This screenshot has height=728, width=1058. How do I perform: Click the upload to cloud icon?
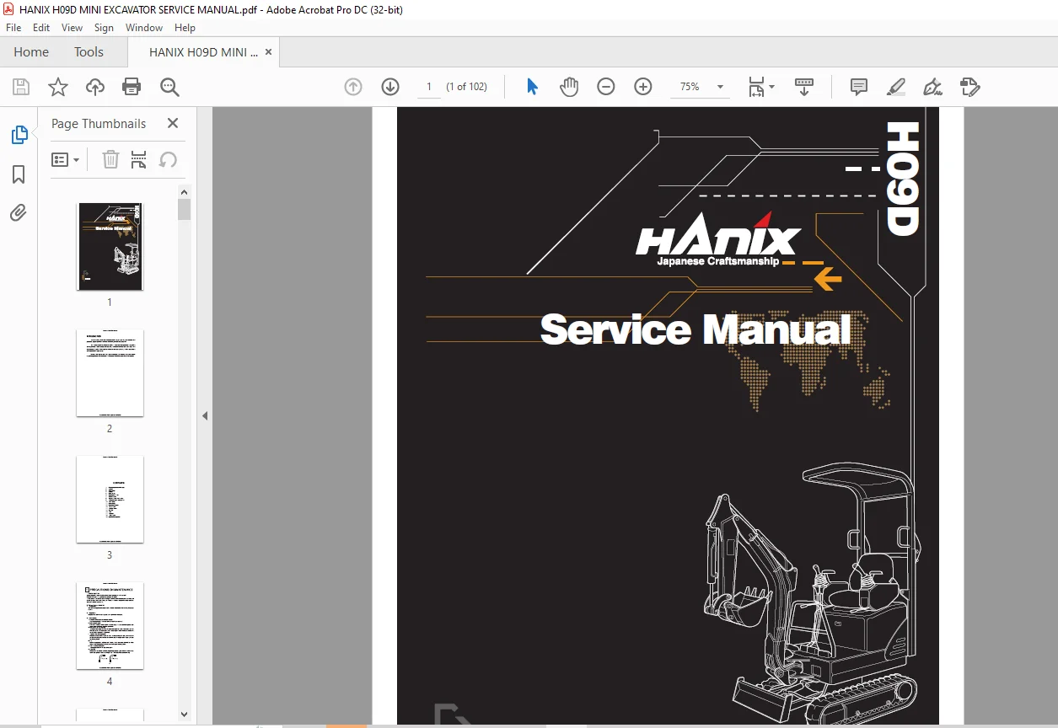95,87
